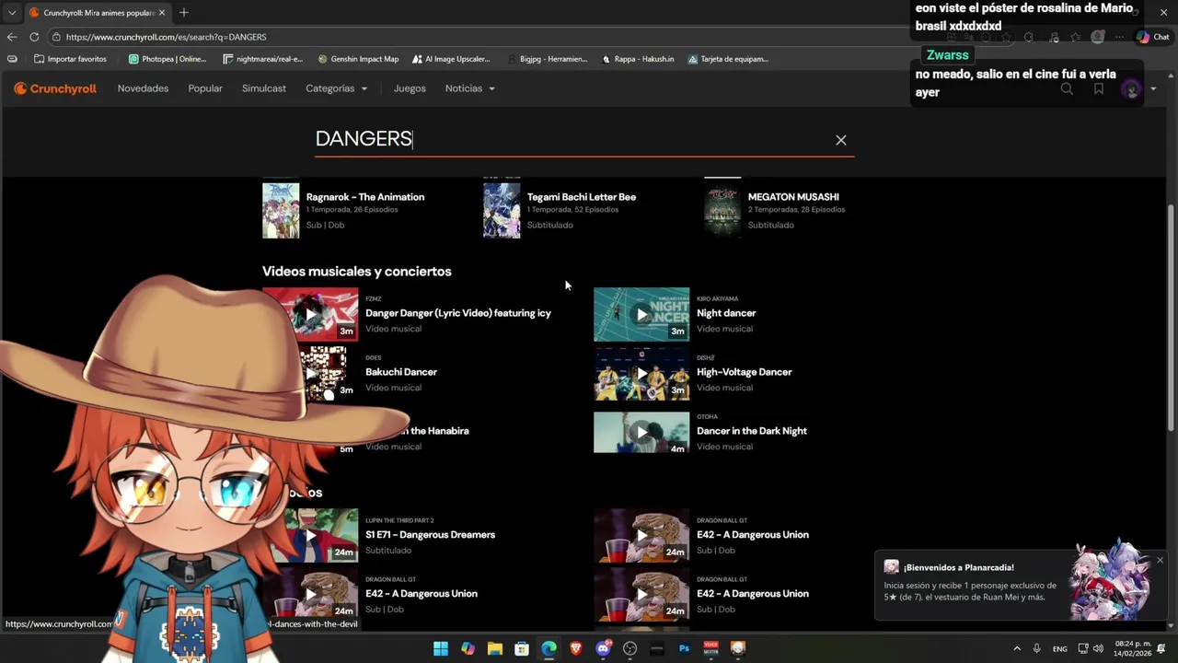Open the tab search dropdown arrow

(12, 13)
